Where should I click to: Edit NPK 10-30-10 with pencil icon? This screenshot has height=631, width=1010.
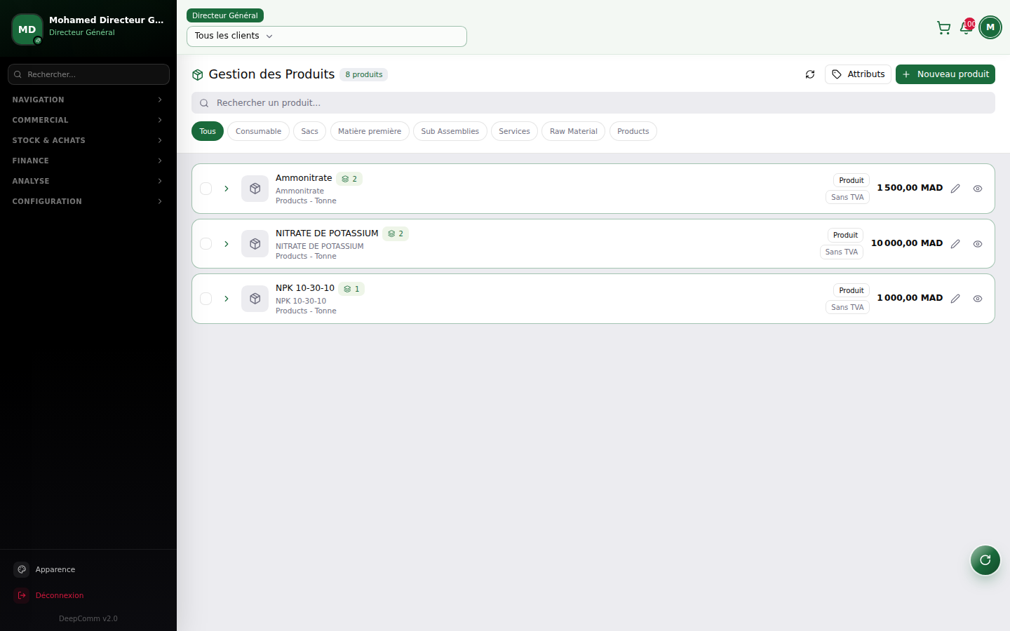click(x=955, y=299)
